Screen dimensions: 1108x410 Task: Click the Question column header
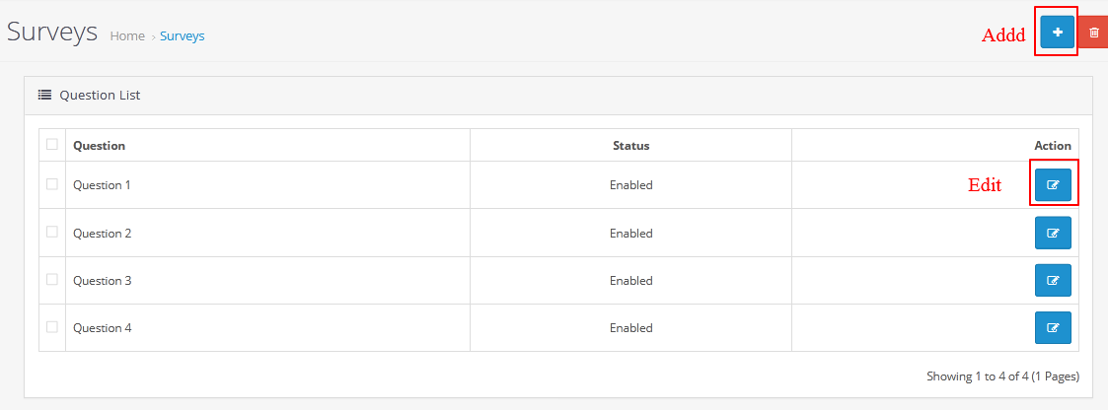click(99, 146)
